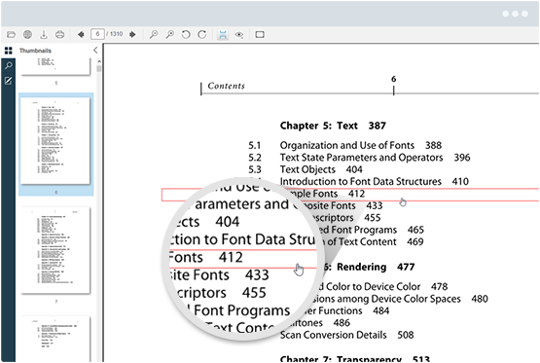Screen dimensions: 540x363
Task: Click 'Color to Device Color 478' entry
Action: click(386, 286)
